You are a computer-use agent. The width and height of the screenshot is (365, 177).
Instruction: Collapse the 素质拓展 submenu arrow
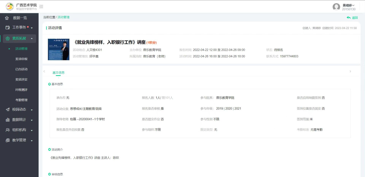coord(32,39)
